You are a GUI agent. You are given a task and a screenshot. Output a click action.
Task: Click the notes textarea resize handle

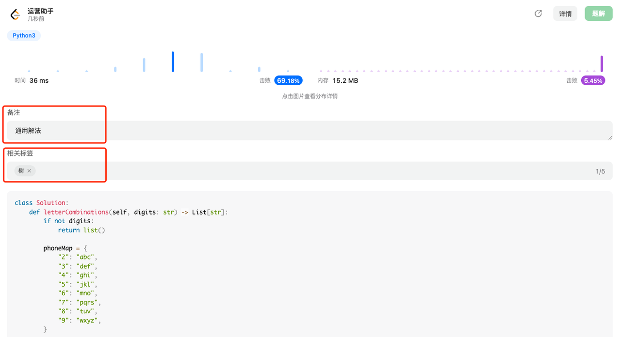pyautogui.click(x=610, y=138)
